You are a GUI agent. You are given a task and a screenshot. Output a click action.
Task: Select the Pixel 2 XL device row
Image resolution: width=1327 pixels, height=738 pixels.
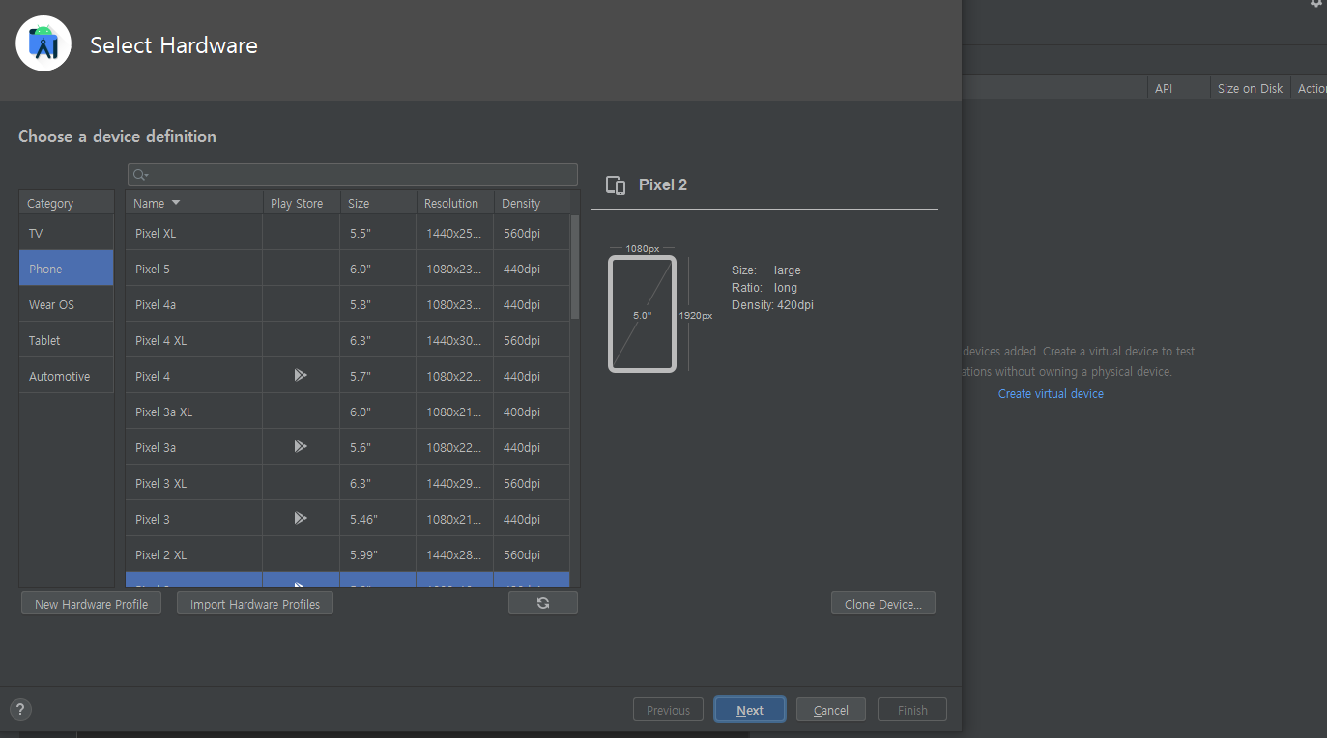click(348, 554)
